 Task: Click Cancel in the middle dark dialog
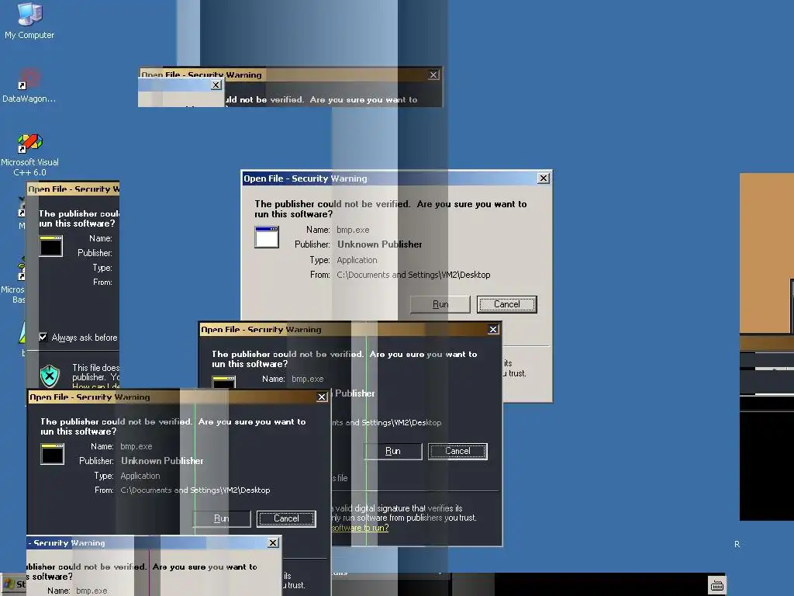tap(457, 451)
